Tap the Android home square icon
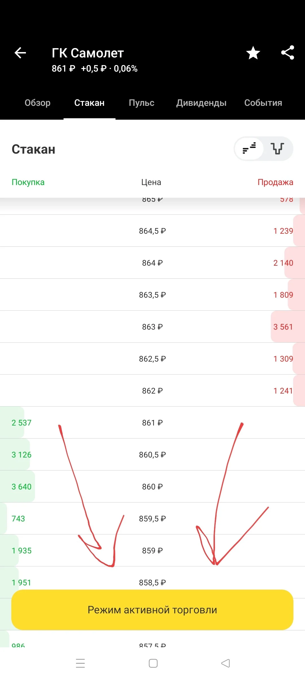This screenshot has width=305, height=679. click(153, 663)
